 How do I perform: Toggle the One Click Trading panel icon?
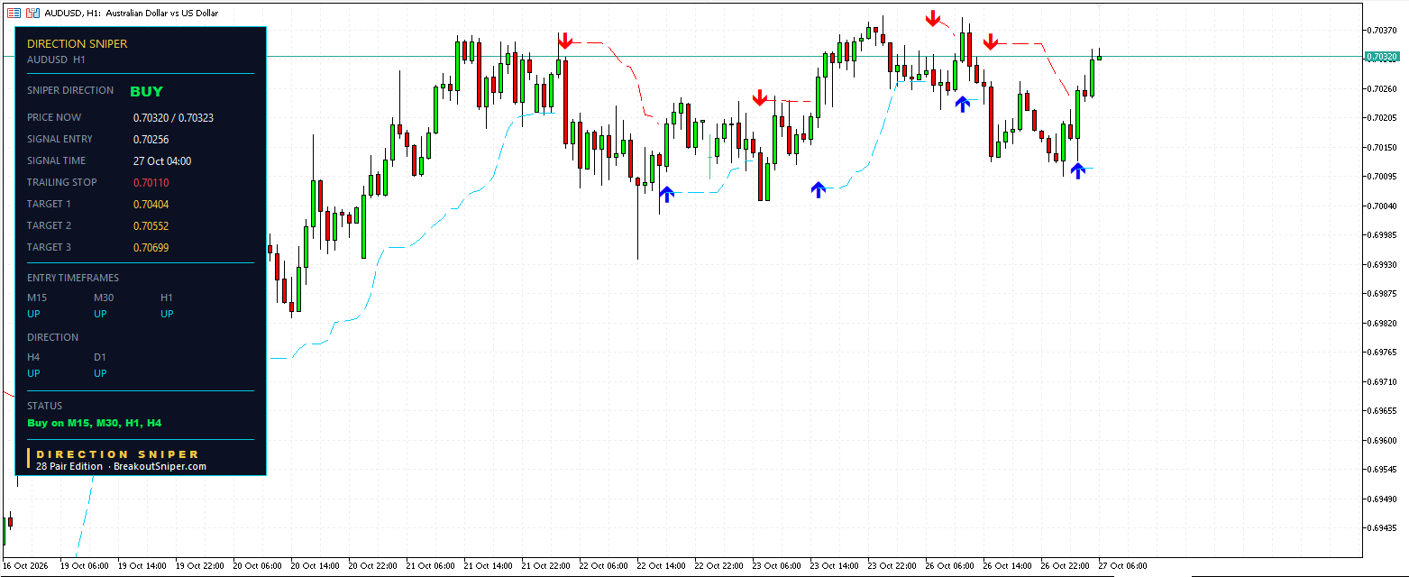(32, 14)
